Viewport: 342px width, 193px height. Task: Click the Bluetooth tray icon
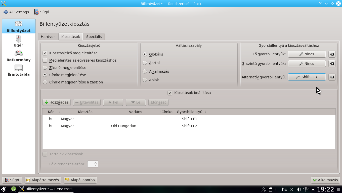(292, 189)
